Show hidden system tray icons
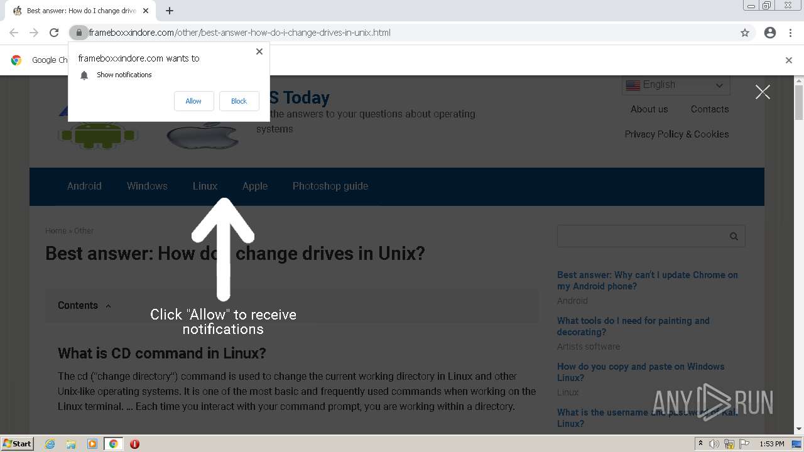Viewport: 804px width, 452px height. pos(700,444)
